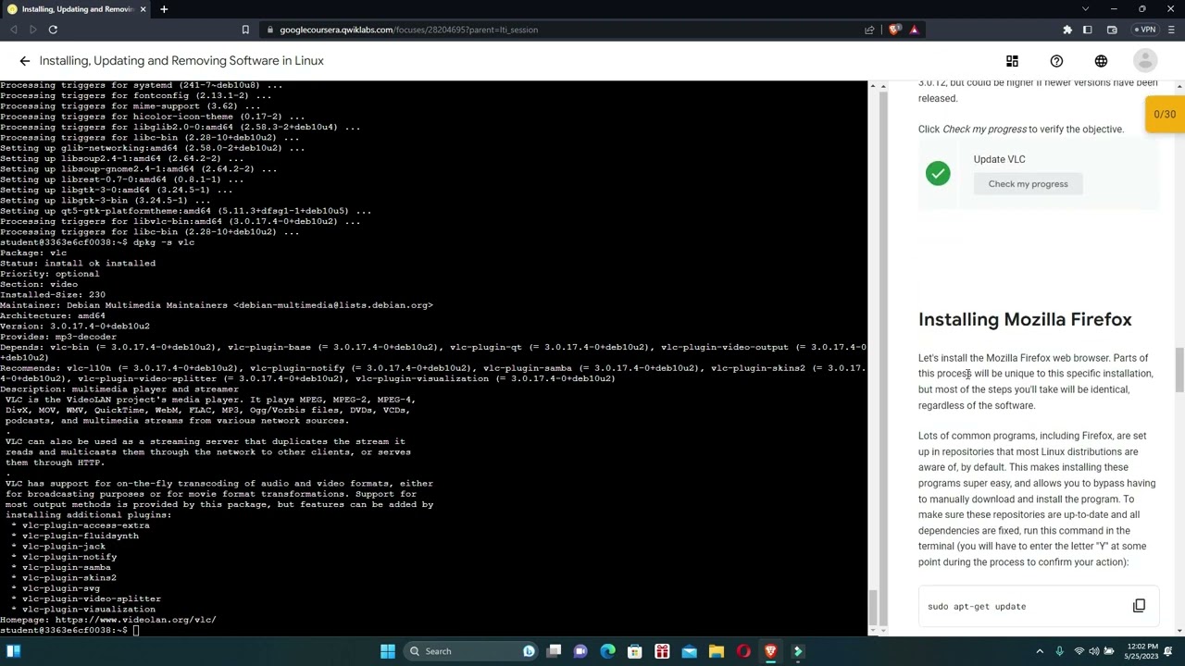
Task: Switch to Brave browser on taskbar
Action: click(x=770, y=651)
